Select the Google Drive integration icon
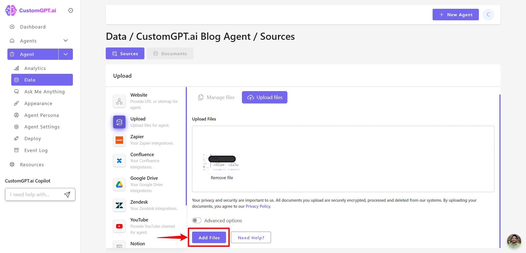 coord(119,184)
